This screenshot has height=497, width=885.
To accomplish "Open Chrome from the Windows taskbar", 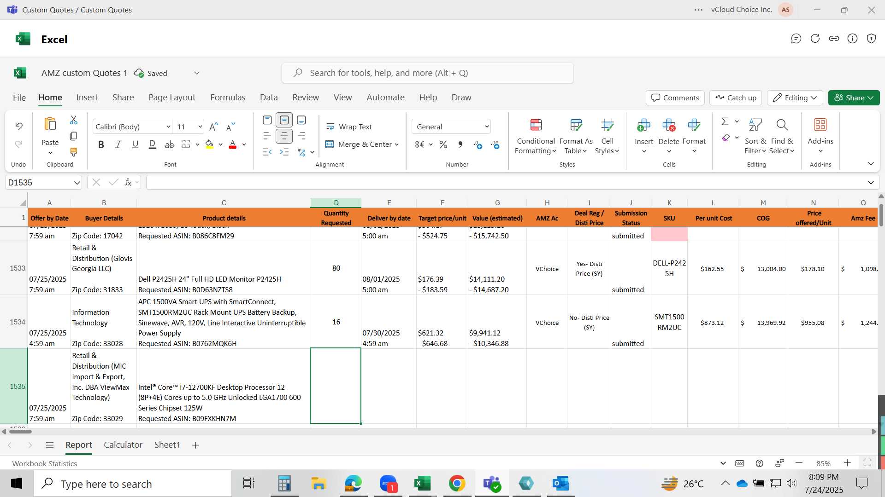I will [457, 484].
